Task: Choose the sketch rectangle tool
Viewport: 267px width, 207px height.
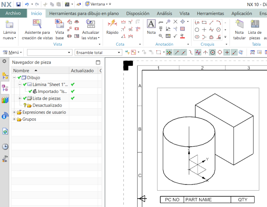Action: pyautogui.click(x=204, y=22)
